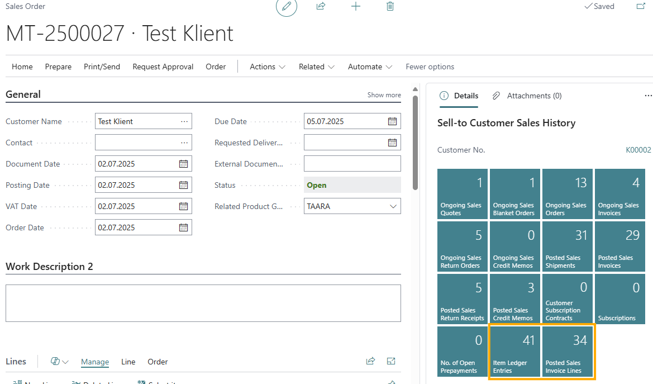Select the Manage tab in Lines
This screenshot has width=653, height=384.
[95, 362]
